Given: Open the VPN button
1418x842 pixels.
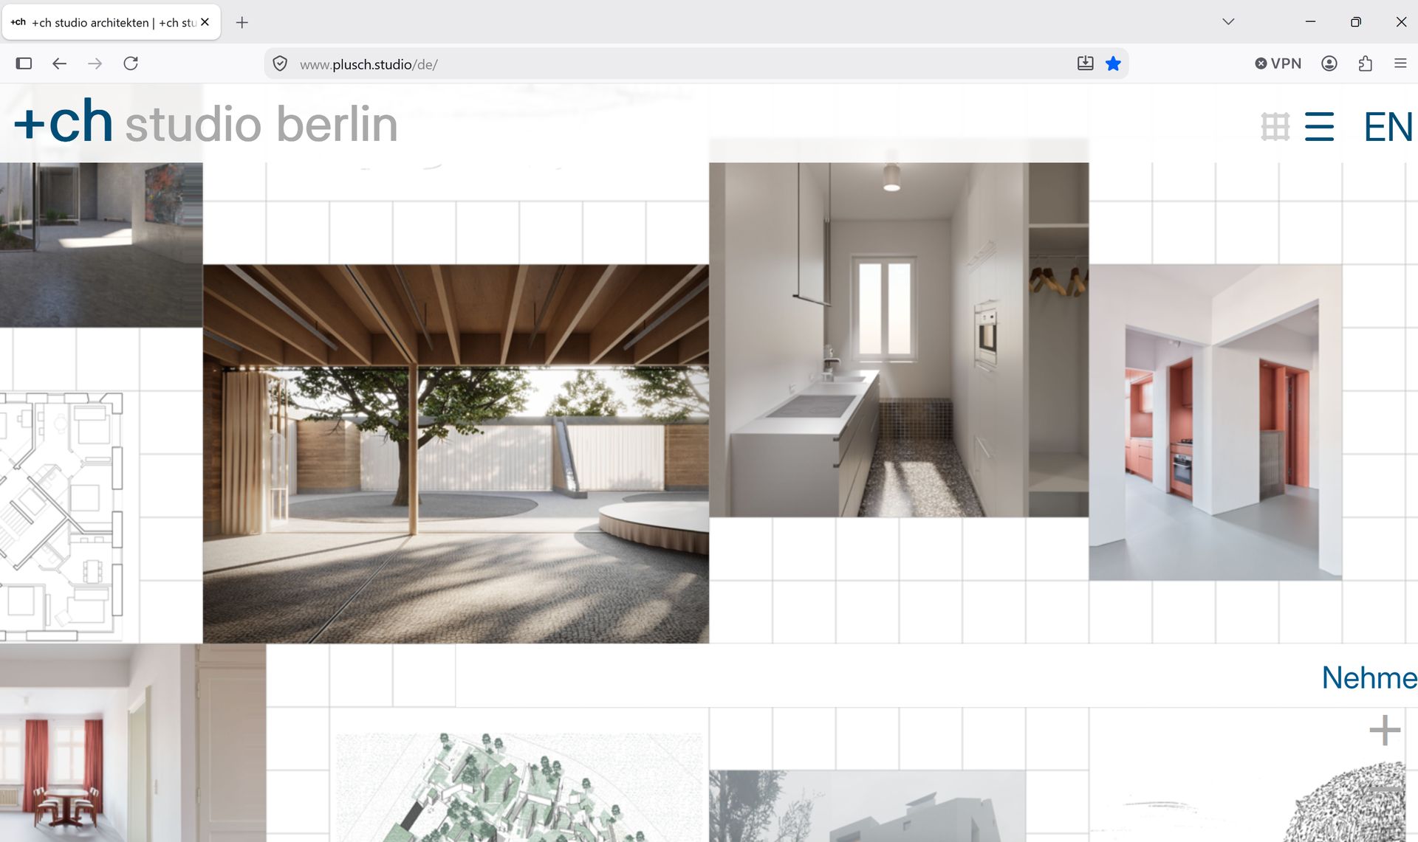Looking at the screenshot, I should (x=1278, y=63).
